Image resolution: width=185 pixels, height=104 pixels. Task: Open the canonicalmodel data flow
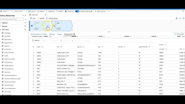tap(9, 53)
